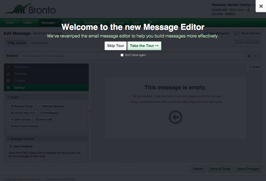This screenshot has width=266, height=181.
Task: Switch to the Text Version tab
Action: coord(39,43)
